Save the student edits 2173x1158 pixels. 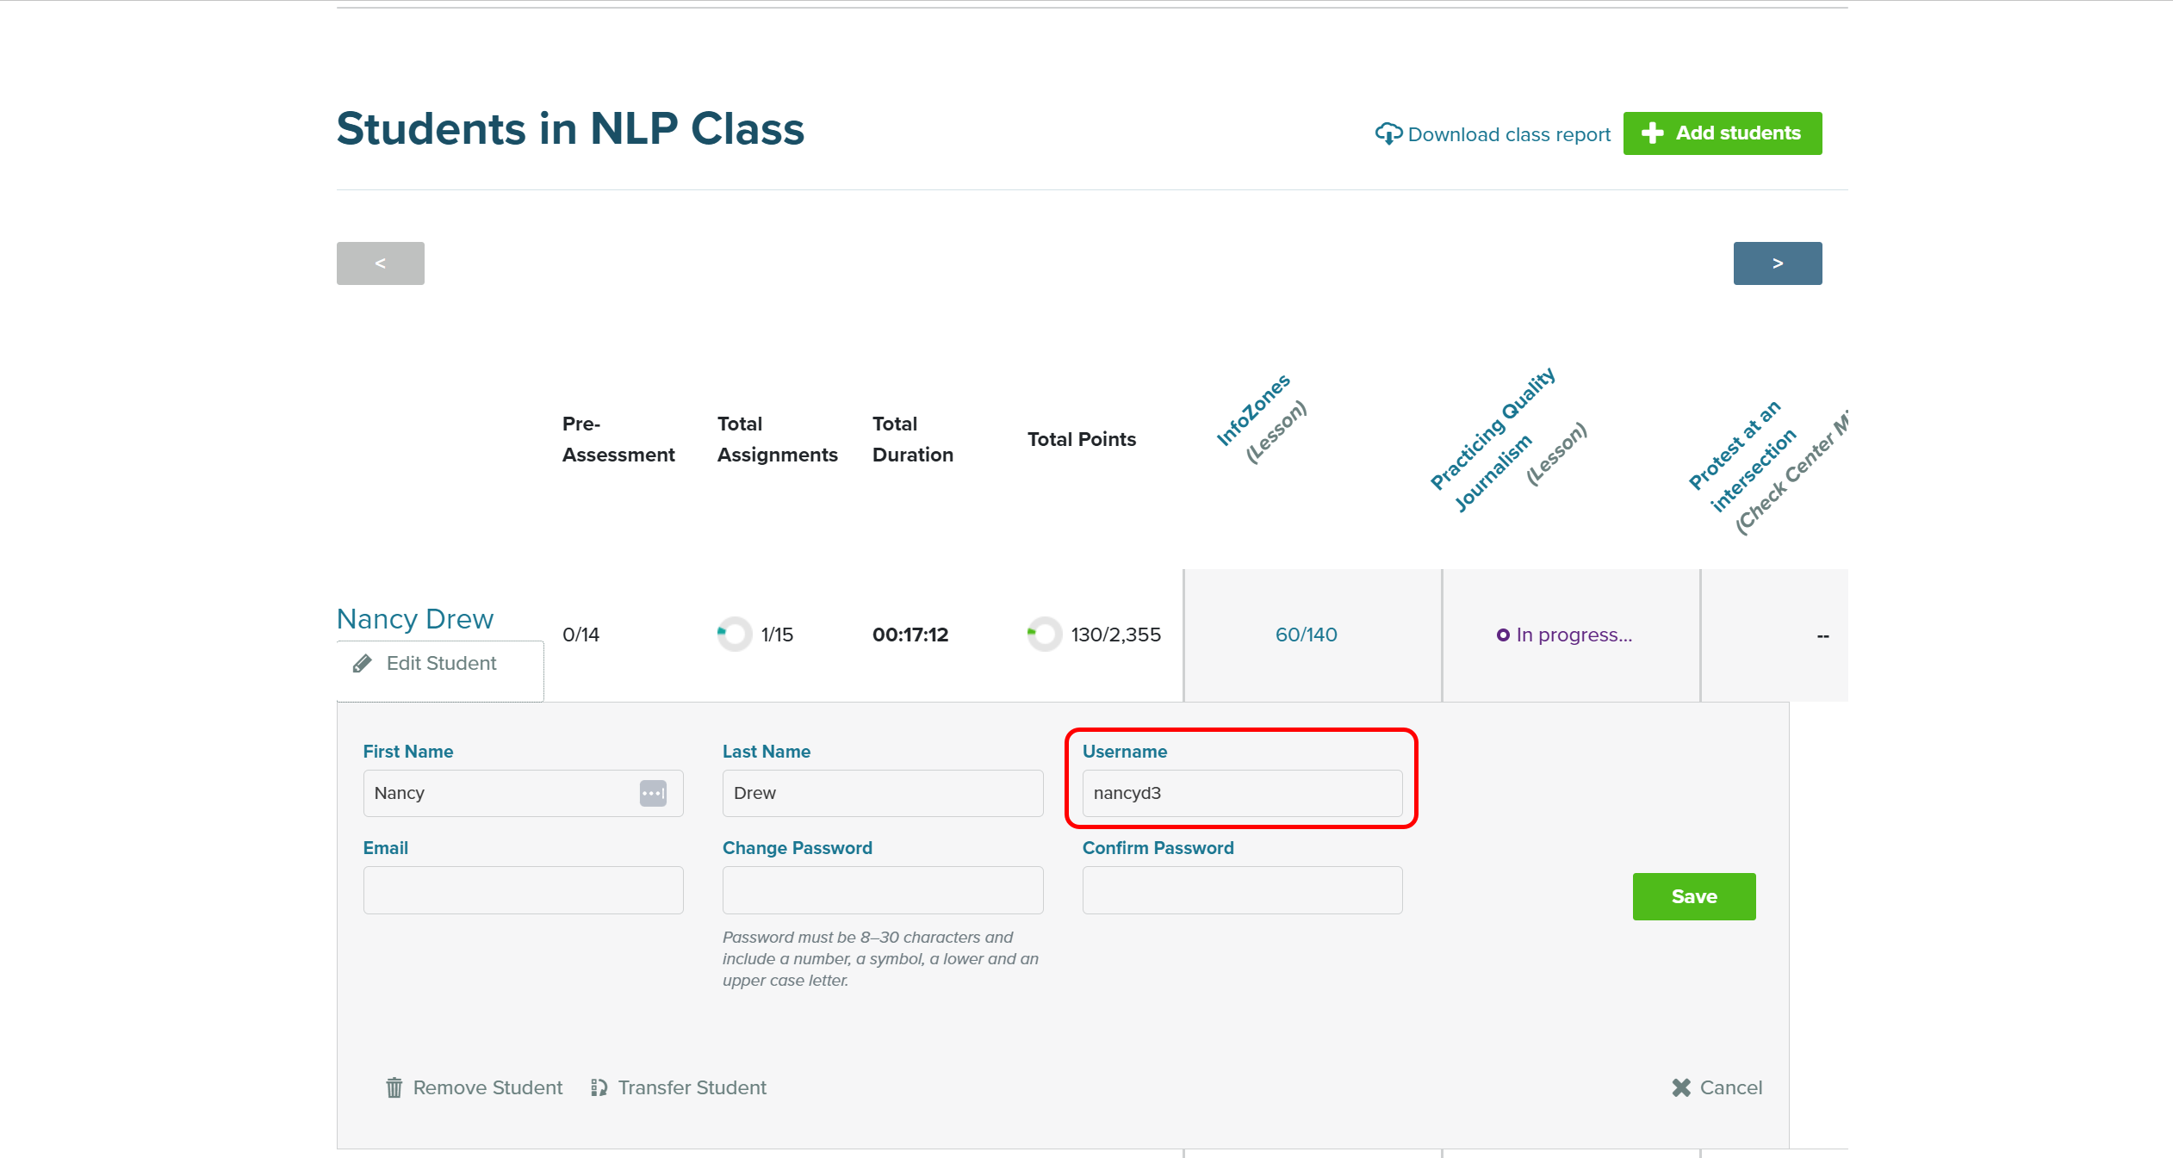[1693, 896]
